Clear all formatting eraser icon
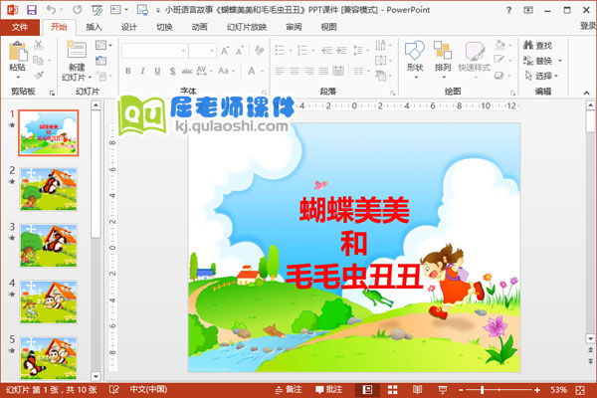This screenshot has height=398, width=597. click(260, 51)
